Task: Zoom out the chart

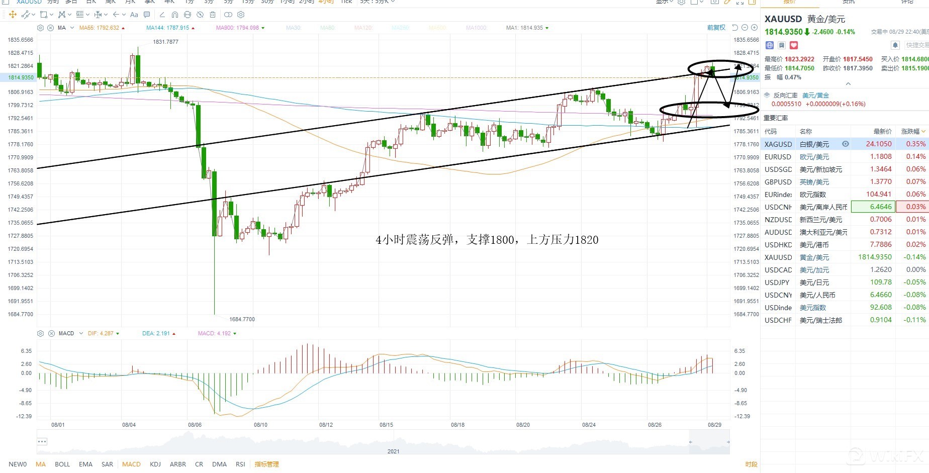Action: [x=745, y=28]
